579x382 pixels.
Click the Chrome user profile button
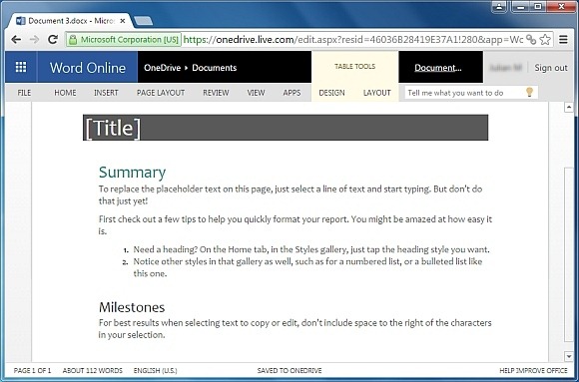pos(499,6)
